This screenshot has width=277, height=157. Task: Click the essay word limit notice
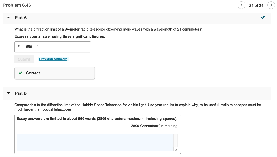click(97, 119)
